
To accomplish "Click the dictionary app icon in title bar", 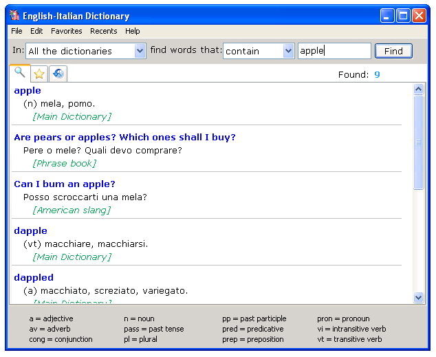I will [14, 15].
